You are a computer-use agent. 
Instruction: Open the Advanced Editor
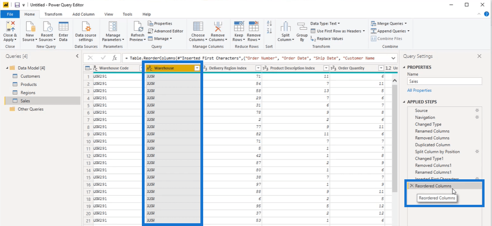(166, 31)
